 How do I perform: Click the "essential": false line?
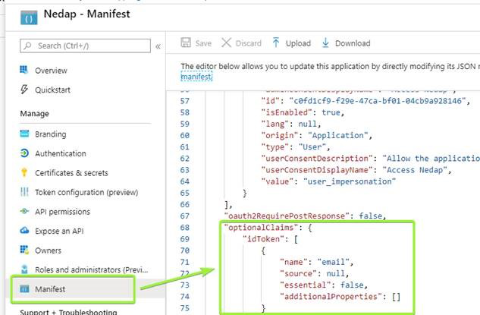tap(324, 285)
